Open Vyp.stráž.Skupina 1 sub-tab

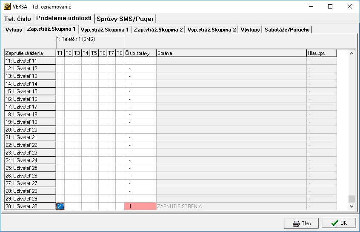(x=105, y=30)
